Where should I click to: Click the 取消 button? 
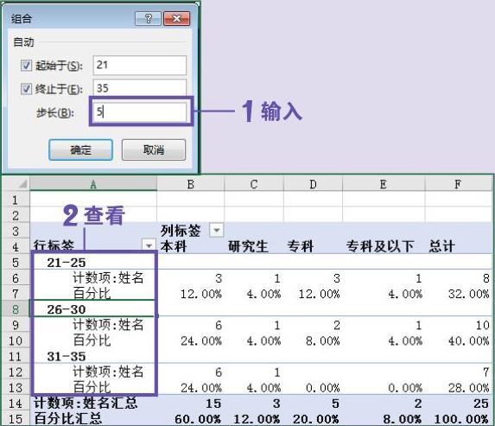[x=154, y=149]
